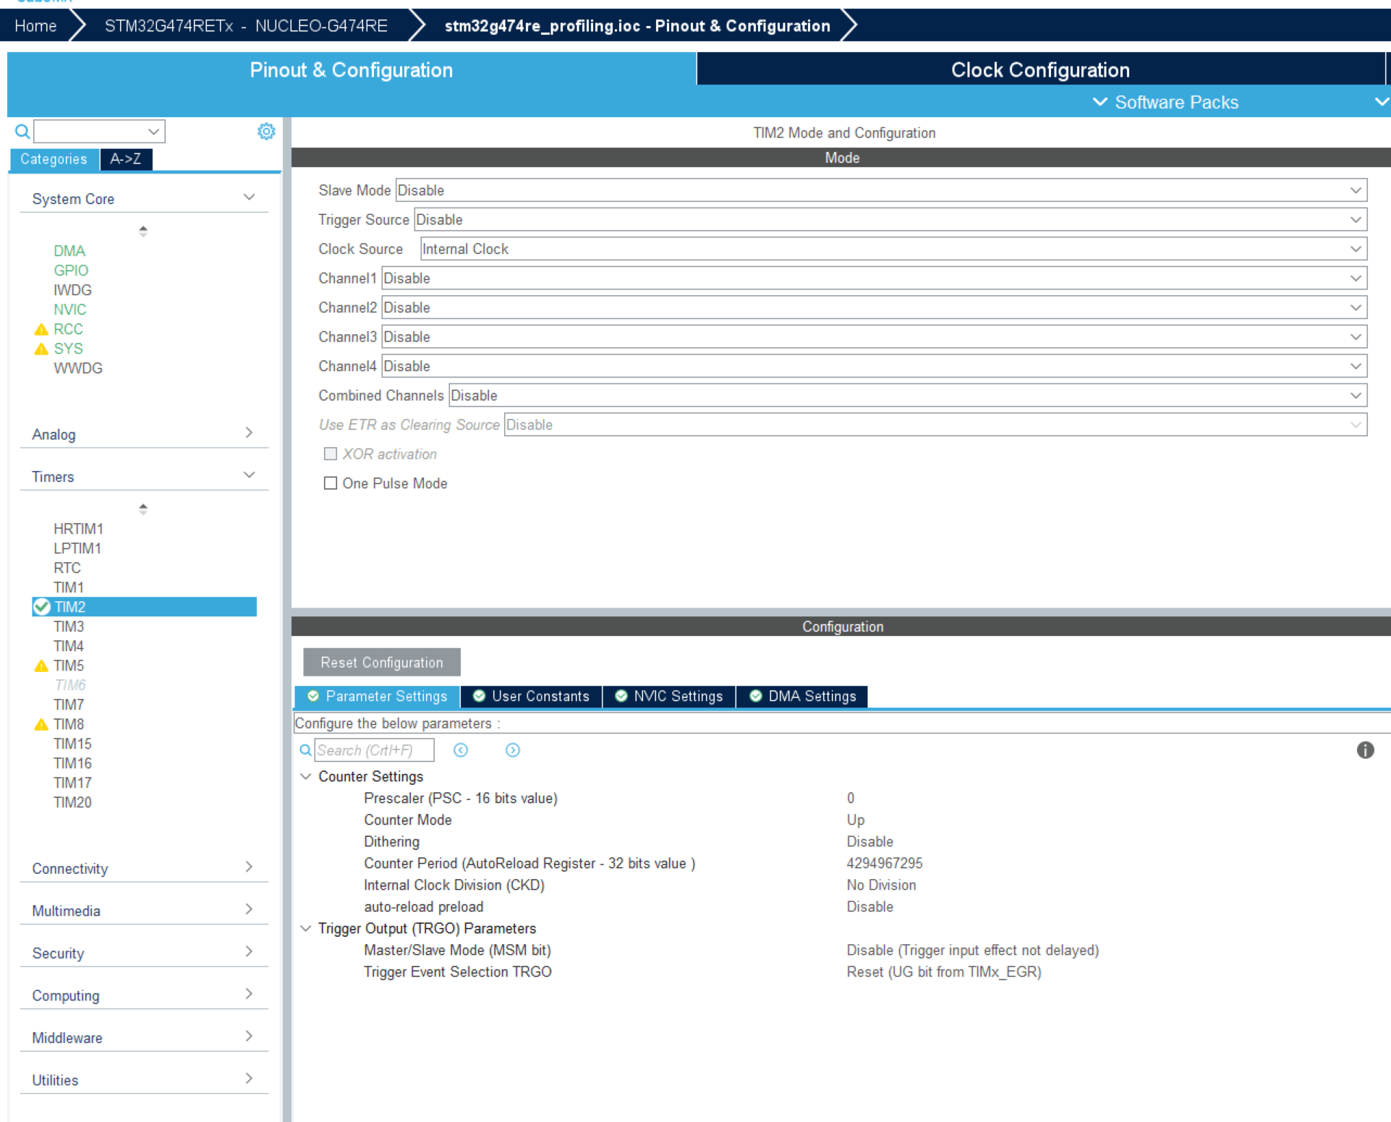Go to next search result arrow
This screenshot has width=1391, height=1122.
tap(512, 750)
